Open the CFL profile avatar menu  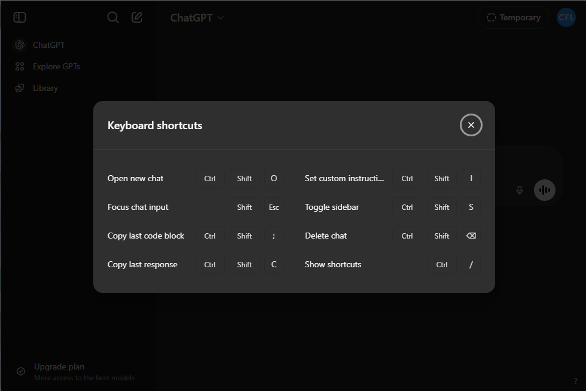(x=566, y=17)
